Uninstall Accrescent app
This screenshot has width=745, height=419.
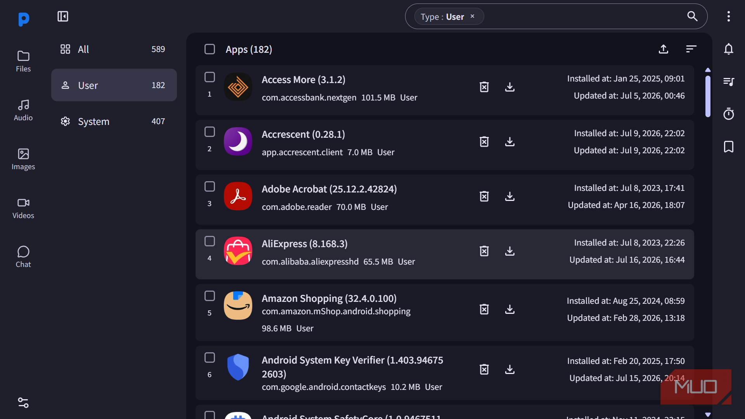(x=484, y=142)
